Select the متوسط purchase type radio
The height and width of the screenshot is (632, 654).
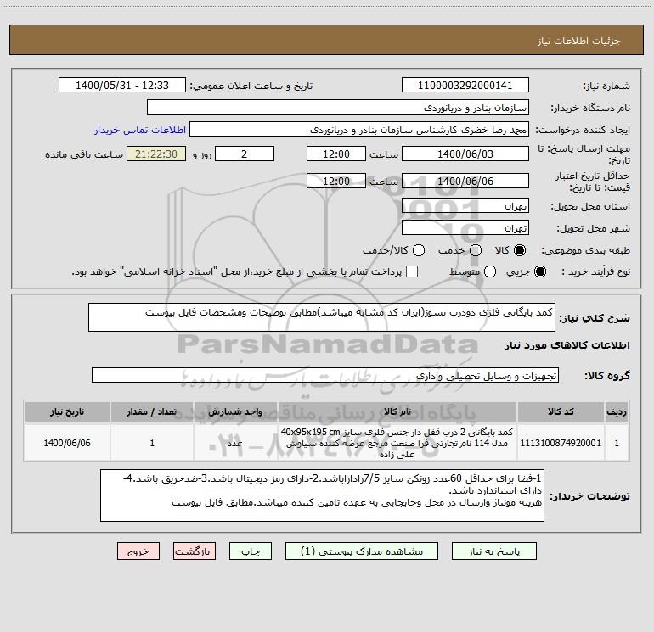point(490,271)
